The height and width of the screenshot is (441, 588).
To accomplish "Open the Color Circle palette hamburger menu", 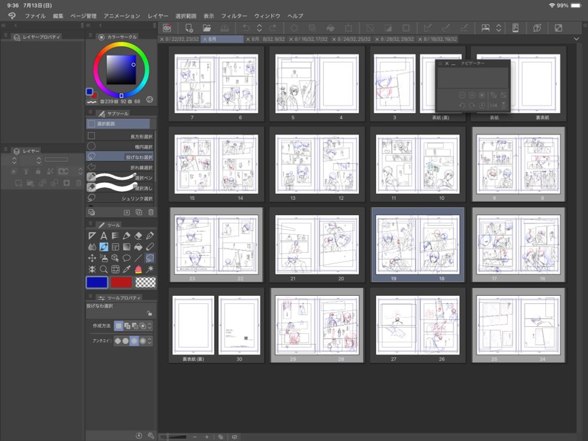I will pyautogui.click(x=91, y=36).
